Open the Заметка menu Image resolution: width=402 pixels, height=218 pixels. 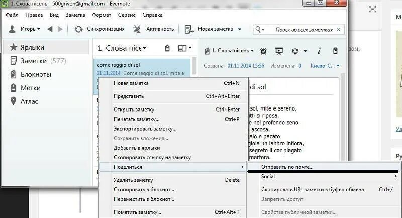[x=75, y=15]
